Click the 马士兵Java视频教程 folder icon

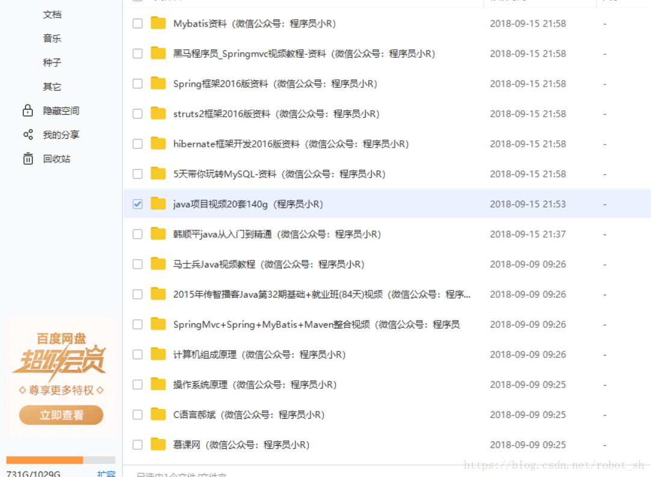point(158,264)
